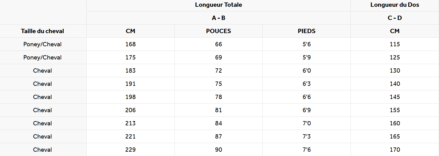Viewport: 439px width, 156px height.
Task: Click the CM header under Longueur du Dos
Action: click(395, 31)
